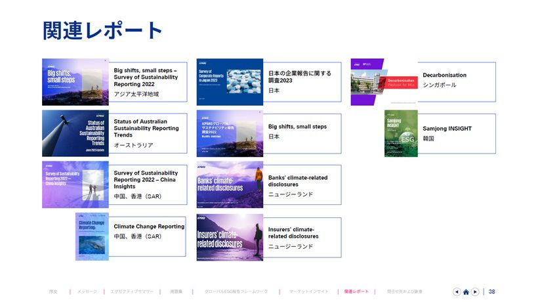Viewport: 538px width, 302px height.
Task: Click the Survey of Corporate Reports Japan cover
Action: click(x=230, y=82)
